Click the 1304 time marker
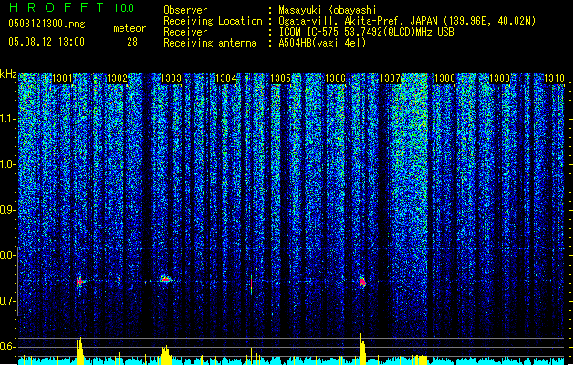574x365 pixels. click(226, 78)
